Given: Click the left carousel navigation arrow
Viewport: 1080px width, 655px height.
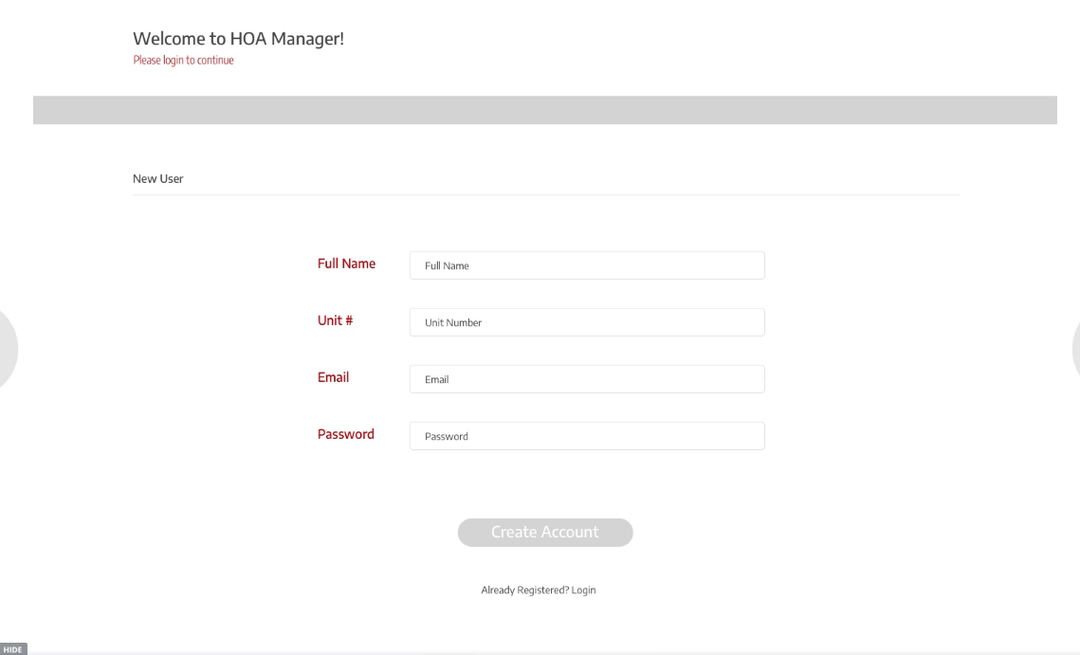Looking at the screenshot, I should 5,349.
